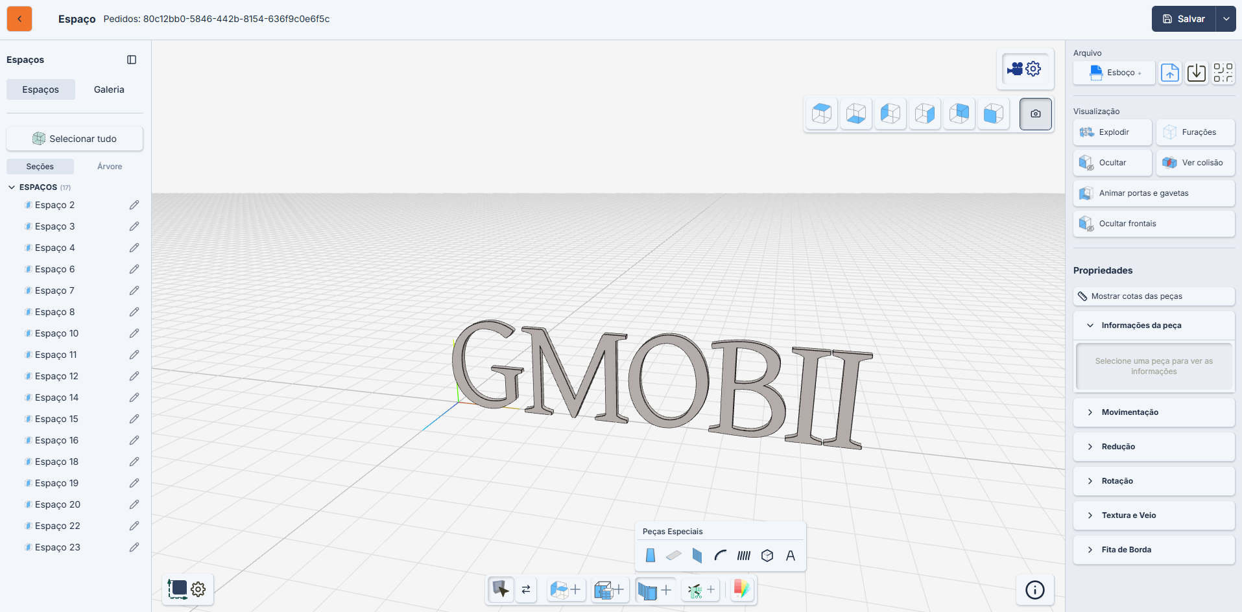Open the QR code scan icon

tap(1223, 73)
